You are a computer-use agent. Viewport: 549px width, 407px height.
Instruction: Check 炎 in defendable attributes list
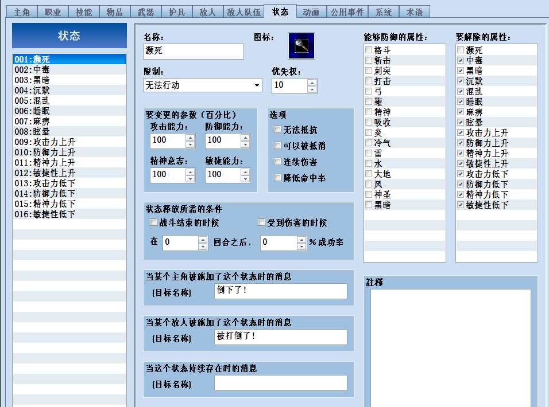click(x=368, y=132)
